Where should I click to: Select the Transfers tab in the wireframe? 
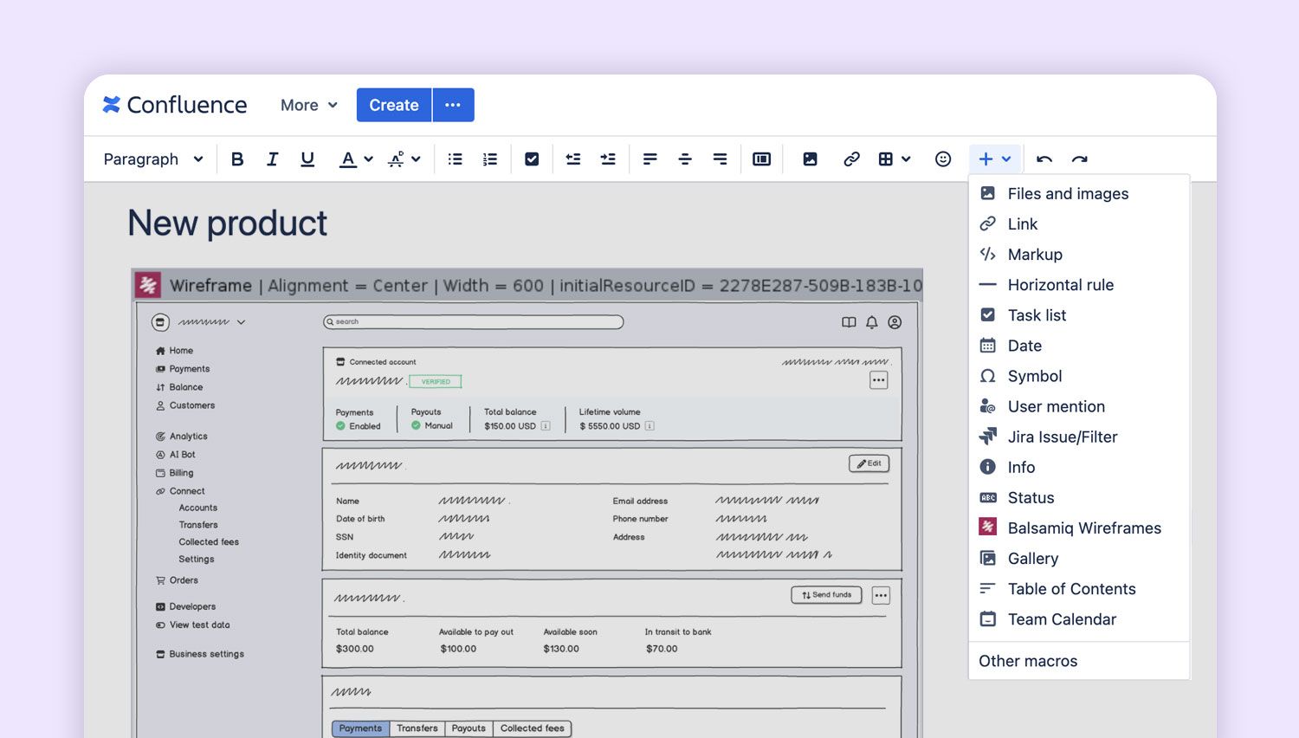417,728
